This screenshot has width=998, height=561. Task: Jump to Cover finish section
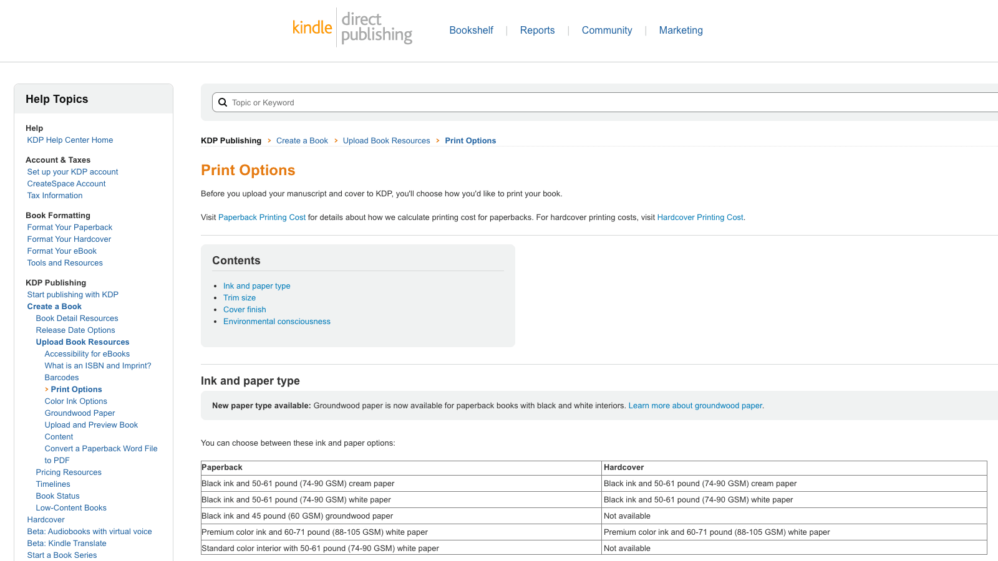(x=245, y=310)
